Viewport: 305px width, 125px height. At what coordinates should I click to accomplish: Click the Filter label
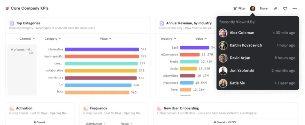pos(242,9)
